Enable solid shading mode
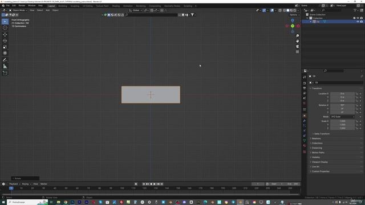This screenshot has width=365, height=205. [288, 10]
